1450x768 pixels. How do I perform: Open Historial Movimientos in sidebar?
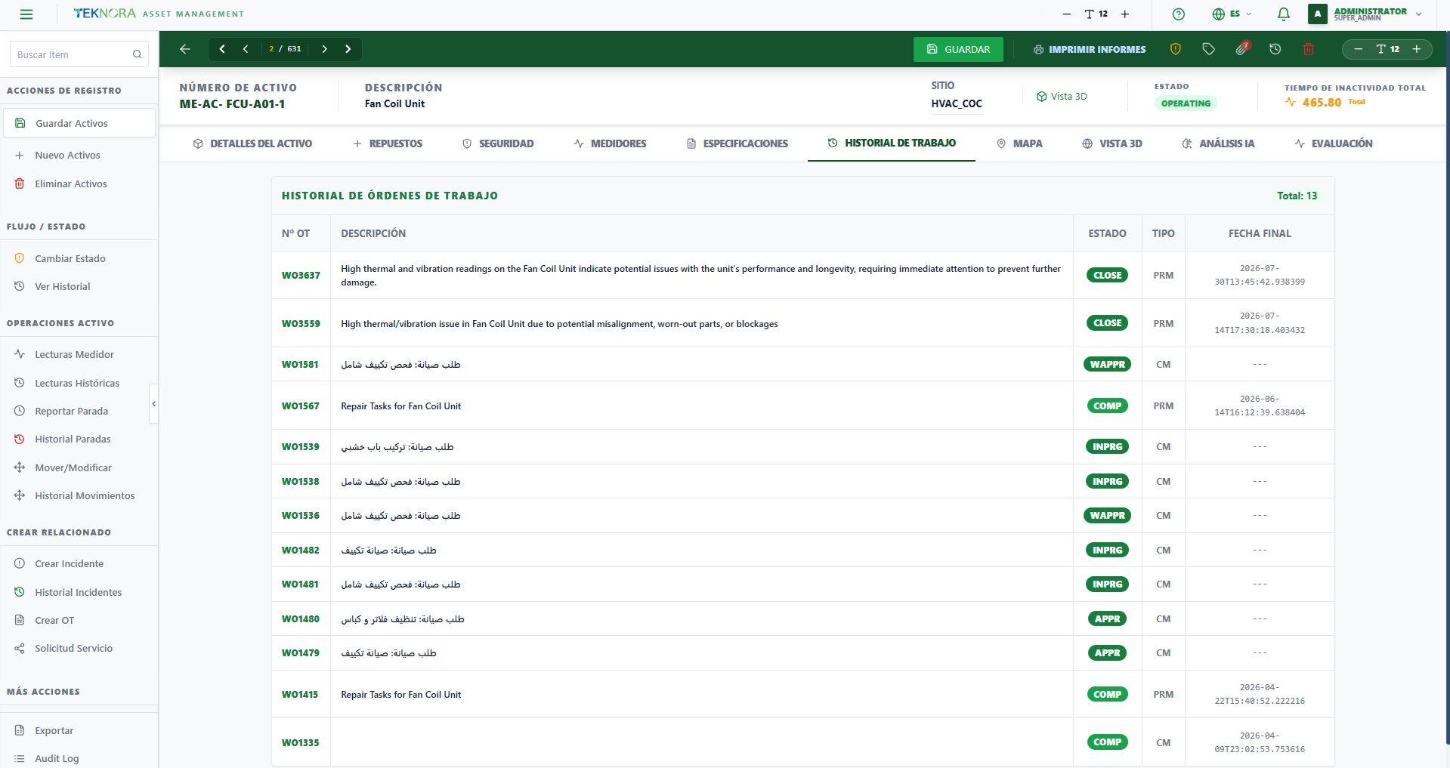click(x=79, y=495)
